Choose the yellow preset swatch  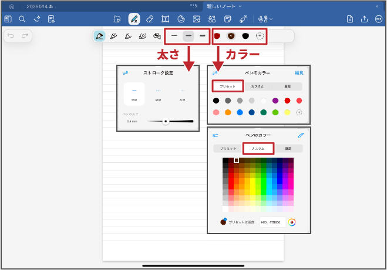tap(287, 112)
